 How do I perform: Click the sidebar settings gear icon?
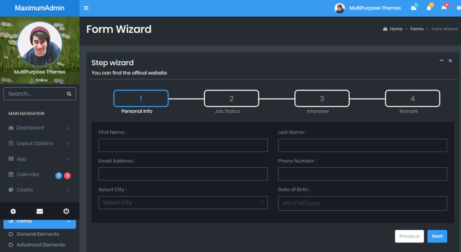(13, 211)
